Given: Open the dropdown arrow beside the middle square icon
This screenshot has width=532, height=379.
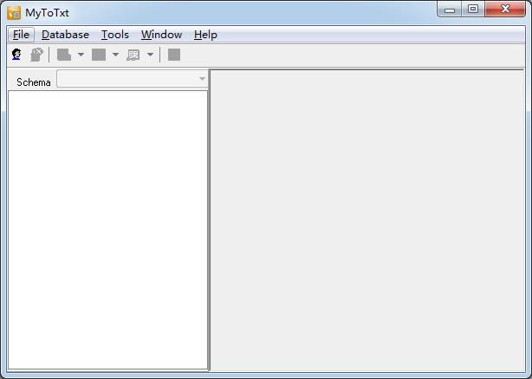Looking at the screenshot, I should pos(115,55).
